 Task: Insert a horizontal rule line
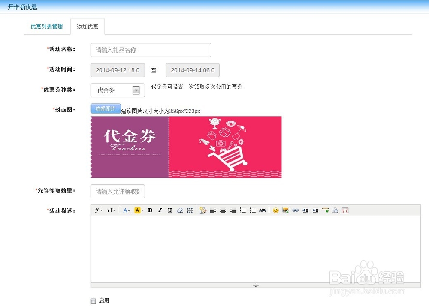190,210
